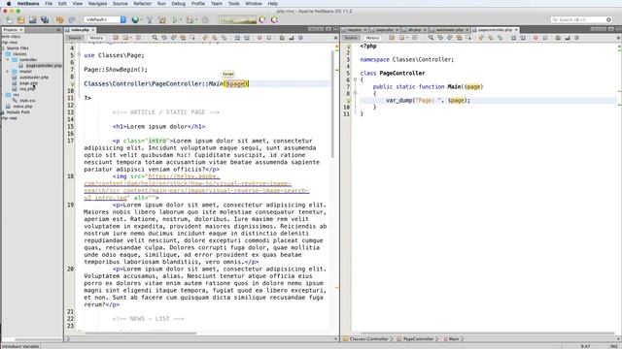Open the File menu
This screenshot has height=349, width=622.
(49, 4)
